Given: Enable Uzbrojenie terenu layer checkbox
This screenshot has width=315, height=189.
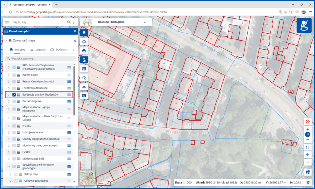Looking at the screenshot, I should (x=14, y=133).
